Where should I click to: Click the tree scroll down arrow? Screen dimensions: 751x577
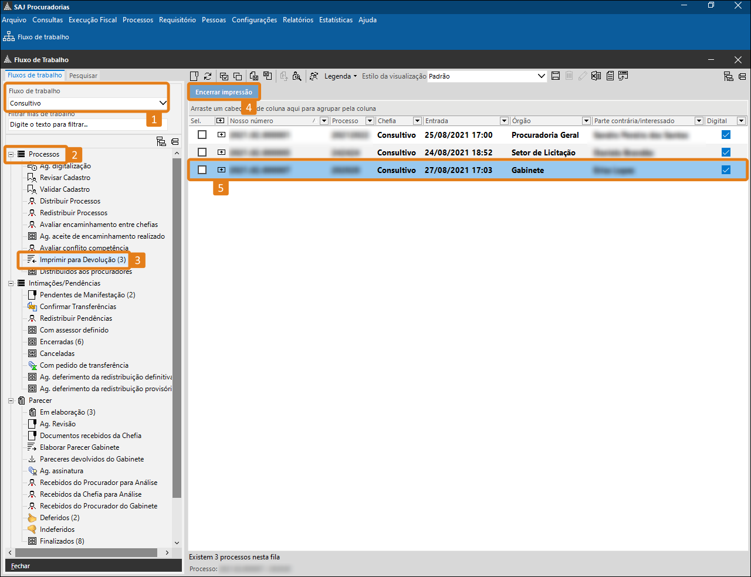[177, 543]
